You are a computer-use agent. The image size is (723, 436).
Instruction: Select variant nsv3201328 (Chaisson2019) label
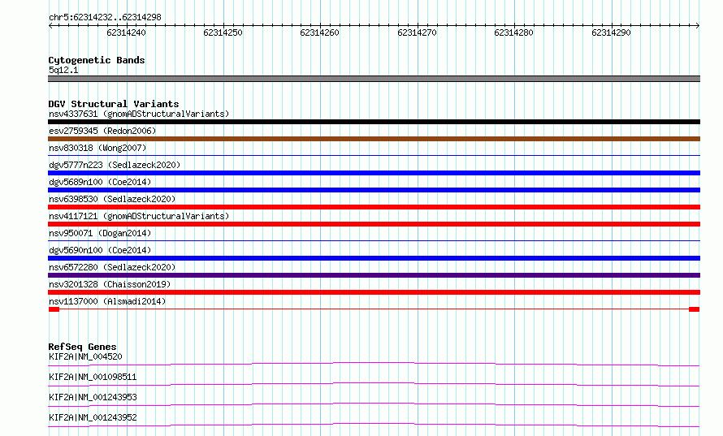pyautogui.click(x=110, y=284)
